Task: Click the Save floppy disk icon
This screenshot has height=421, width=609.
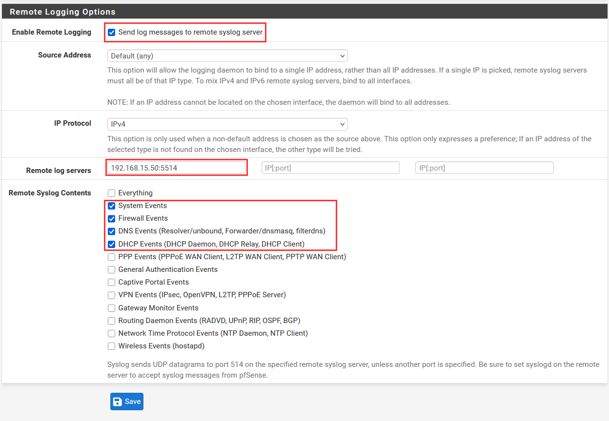Action: [117, 402]
